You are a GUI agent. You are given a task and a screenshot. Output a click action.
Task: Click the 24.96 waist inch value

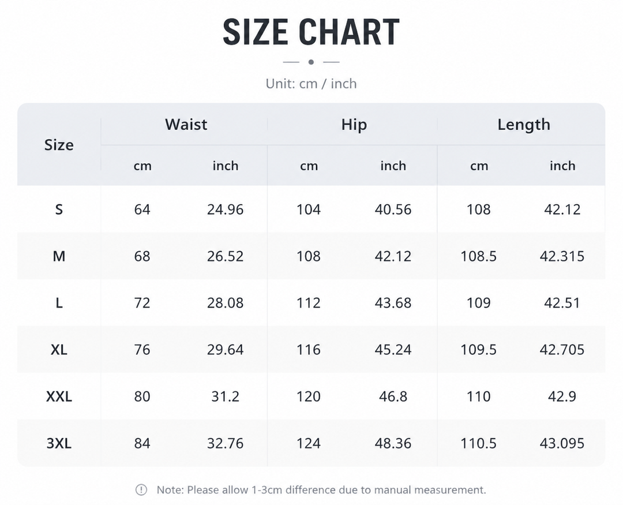coord(226,209)
